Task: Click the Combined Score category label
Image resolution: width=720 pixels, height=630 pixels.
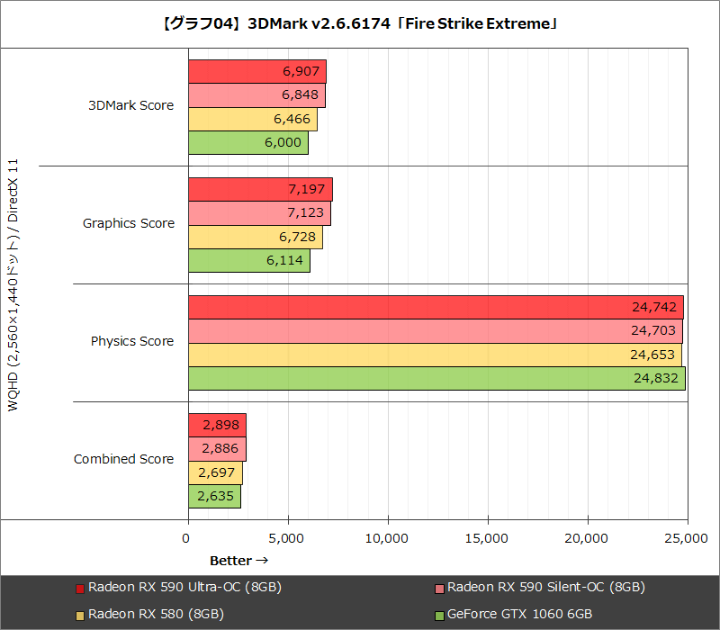Action: click(x=123, y=459)
